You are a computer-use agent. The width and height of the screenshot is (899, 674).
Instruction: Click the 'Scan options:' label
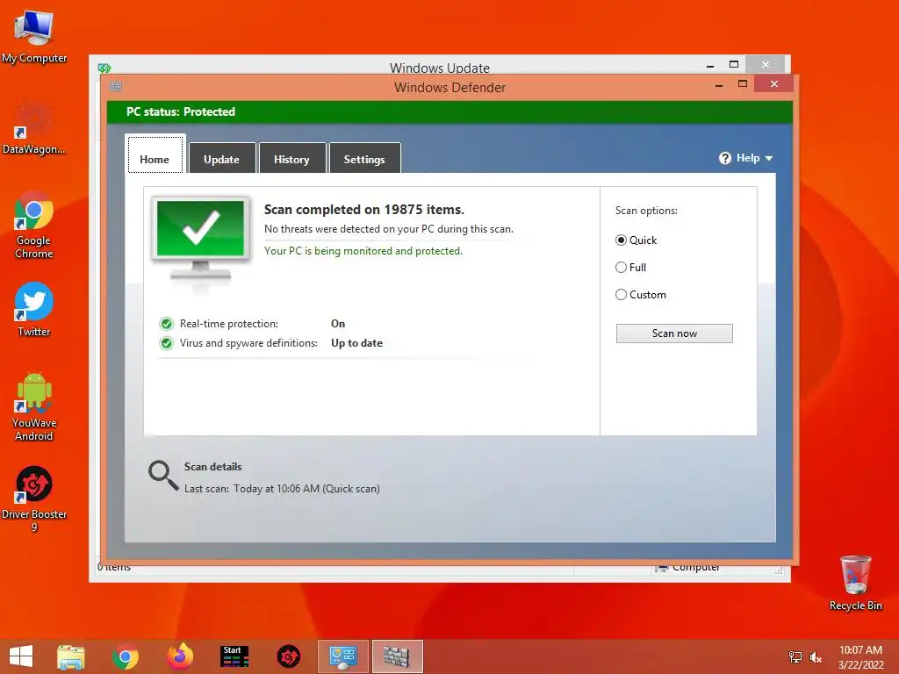tap(646, 211)
